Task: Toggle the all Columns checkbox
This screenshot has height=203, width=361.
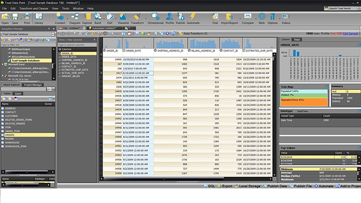Action: [x=60, y=49]
